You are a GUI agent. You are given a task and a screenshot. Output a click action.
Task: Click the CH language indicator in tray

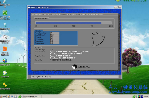pyautogui.click(x=142, y=97)
